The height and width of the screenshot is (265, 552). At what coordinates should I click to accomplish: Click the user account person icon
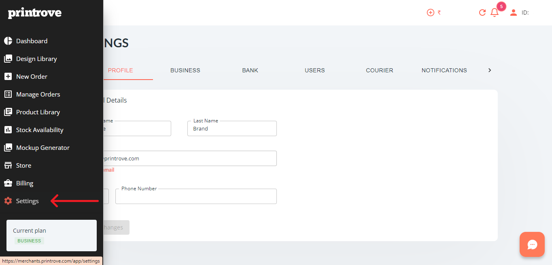(x=514, y=13)
